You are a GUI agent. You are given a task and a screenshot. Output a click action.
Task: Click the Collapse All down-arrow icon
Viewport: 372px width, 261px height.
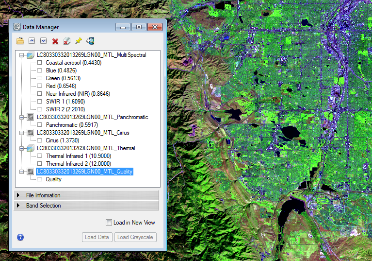(x=44, y=41)
